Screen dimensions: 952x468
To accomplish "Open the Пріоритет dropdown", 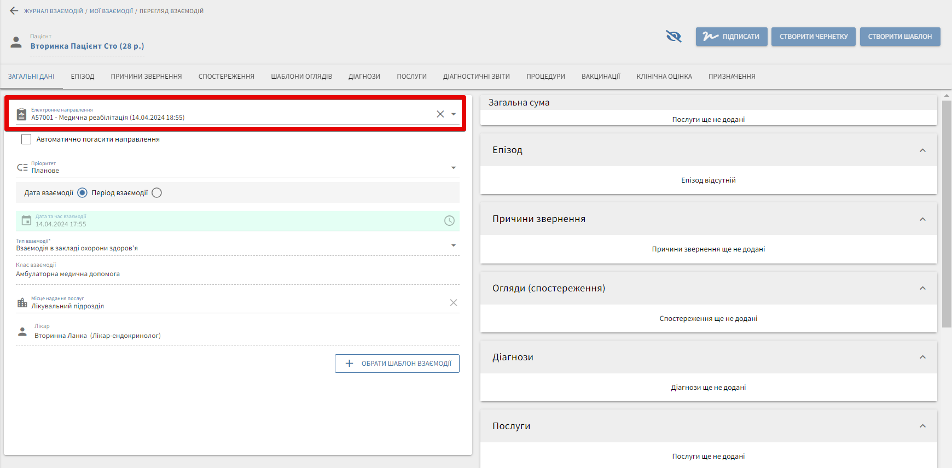I will [x=453, y=168].
